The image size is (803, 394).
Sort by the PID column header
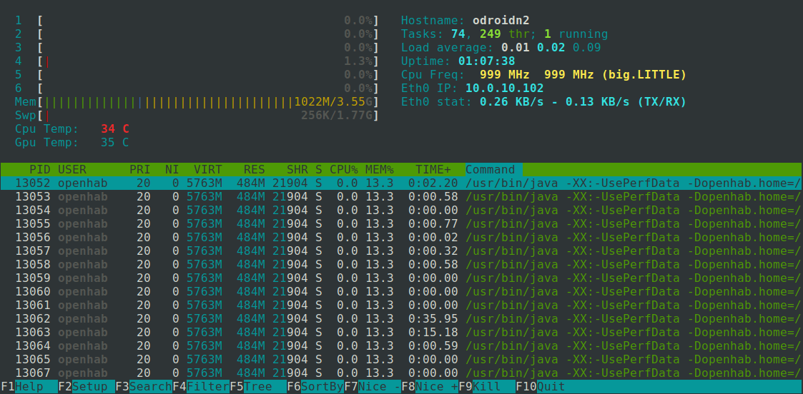[x=39, y=169]
